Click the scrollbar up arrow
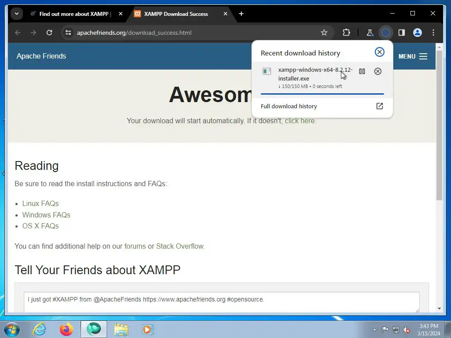The height and width of the screenshot is (338, 451). (x=439, y=47)
